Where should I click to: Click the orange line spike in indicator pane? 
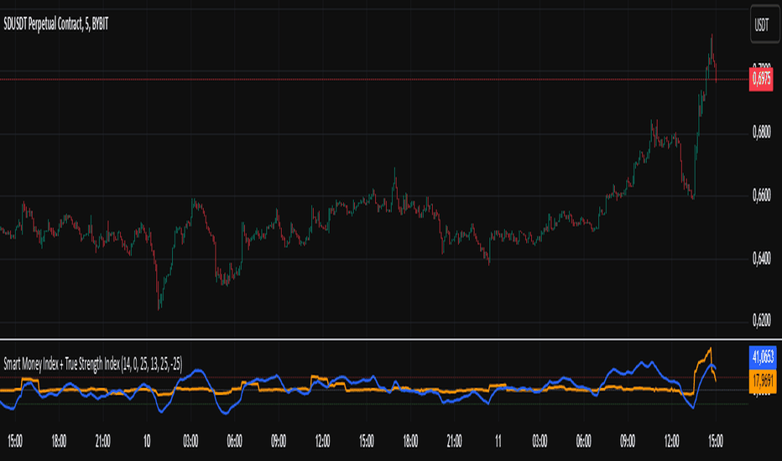pos(710,349)
